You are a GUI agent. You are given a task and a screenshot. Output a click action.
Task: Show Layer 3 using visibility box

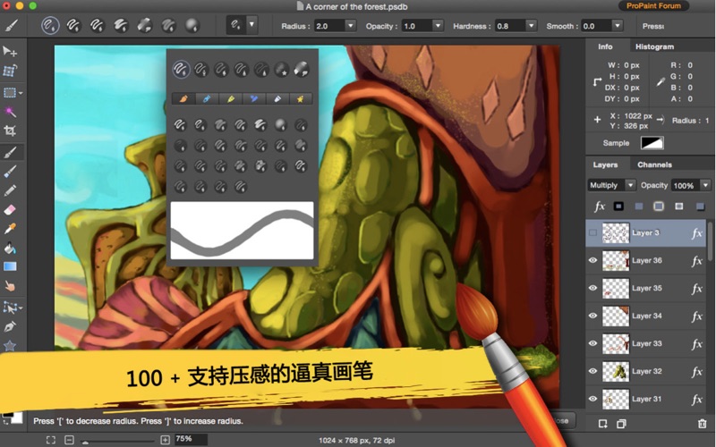(x=592, y=233)
